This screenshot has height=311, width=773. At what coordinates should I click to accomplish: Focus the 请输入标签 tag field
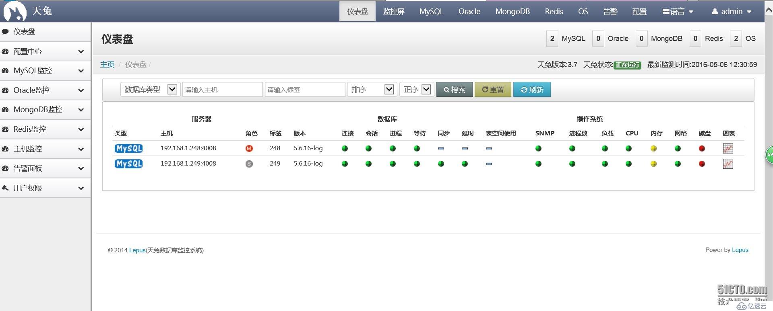(305, 90)
